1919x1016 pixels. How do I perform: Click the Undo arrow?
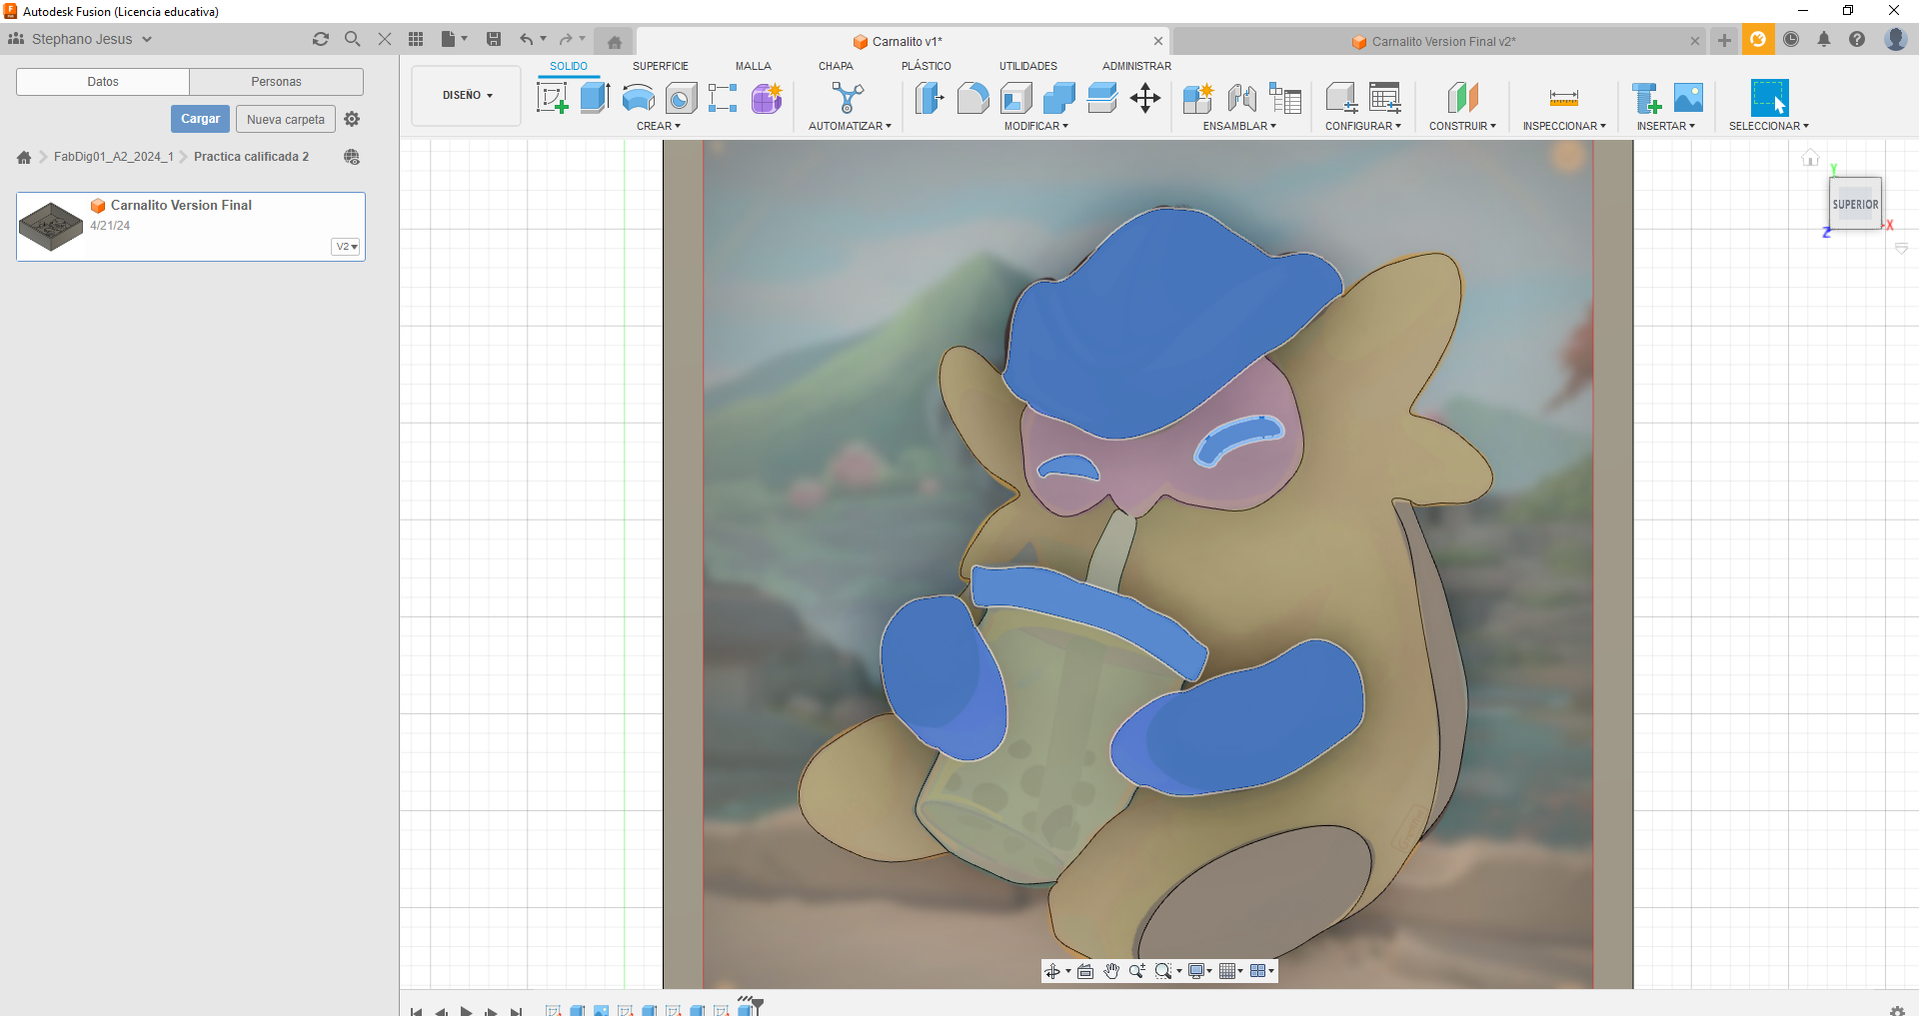pos(527,39)
